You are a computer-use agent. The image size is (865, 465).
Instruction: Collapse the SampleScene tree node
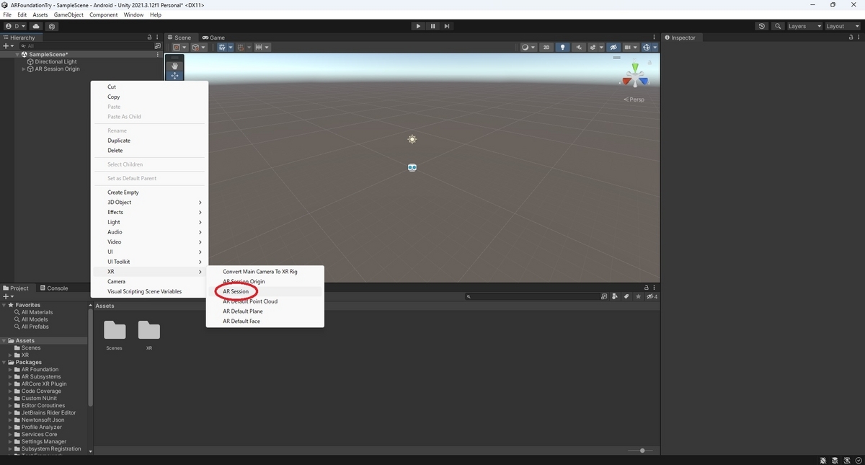coord(17,55)
